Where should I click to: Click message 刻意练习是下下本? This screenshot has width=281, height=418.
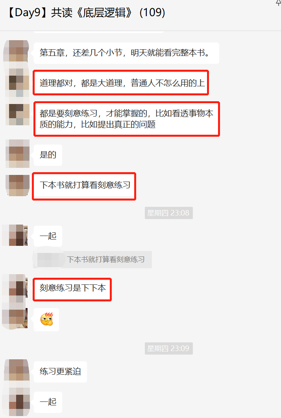[72, 290]
